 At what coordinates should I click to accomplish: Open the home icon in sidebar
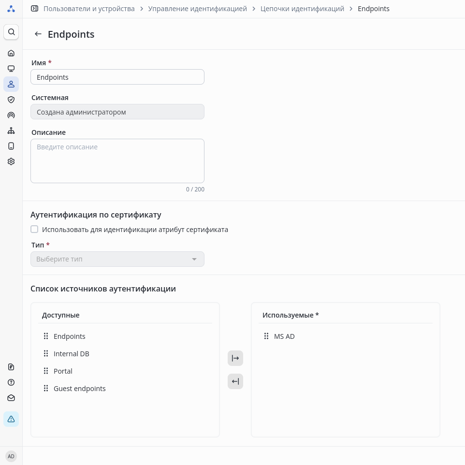11,53
